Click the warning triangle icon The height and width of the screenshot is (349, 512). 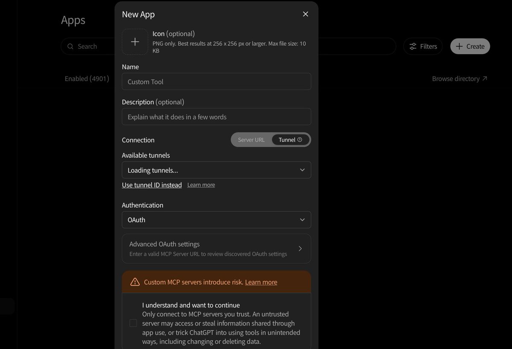click(135, 282)
